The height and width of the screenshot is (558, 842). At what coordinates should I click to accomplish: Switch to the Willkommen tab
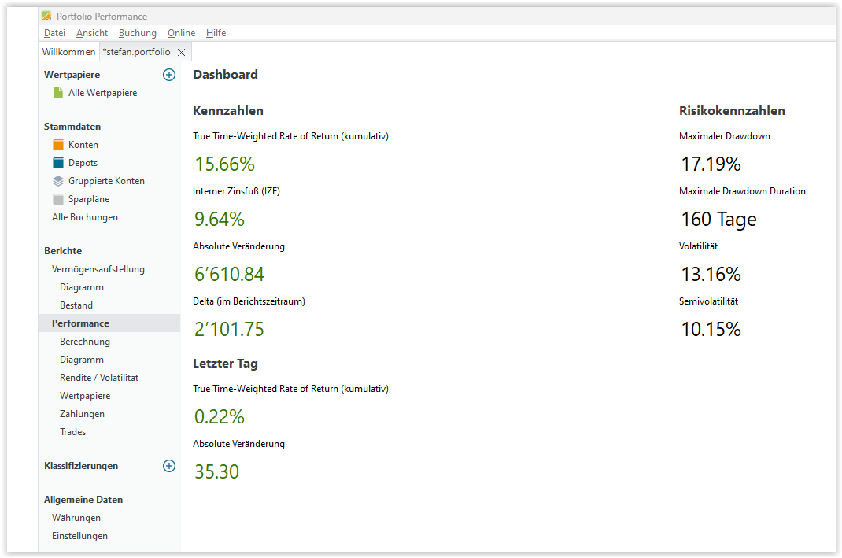coord(68,52)
